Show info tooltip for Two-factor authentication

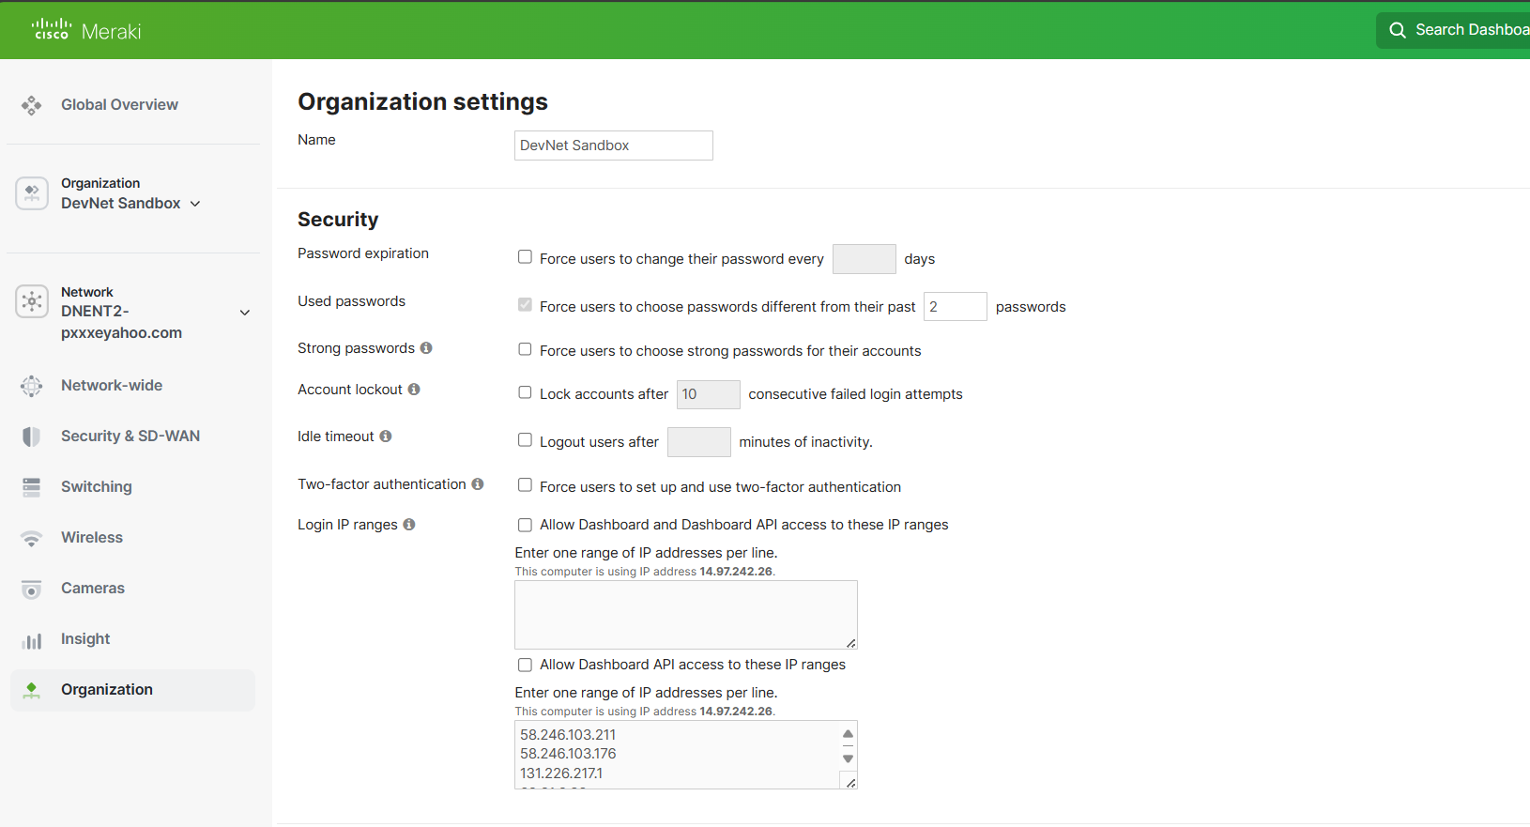click(478, 484)
